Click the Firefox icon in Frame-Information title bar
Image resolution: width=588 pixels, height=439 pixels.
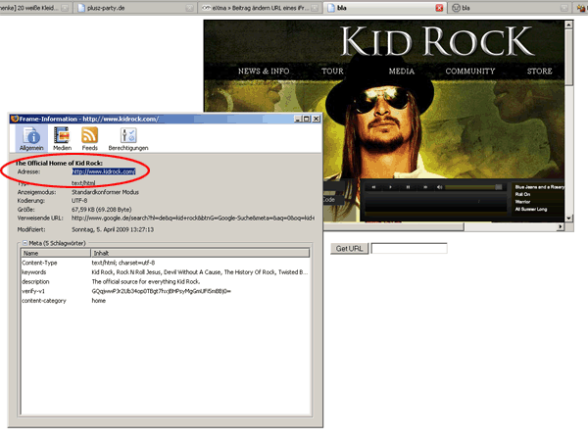click(x=15, y=119)
